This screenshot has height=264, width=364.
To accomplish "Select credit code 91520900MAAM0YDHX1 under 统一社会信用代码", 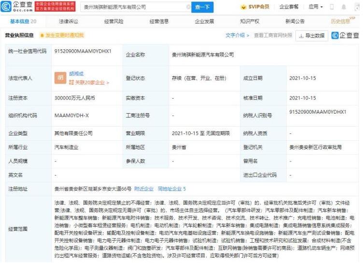I will [x=83, y=51].
